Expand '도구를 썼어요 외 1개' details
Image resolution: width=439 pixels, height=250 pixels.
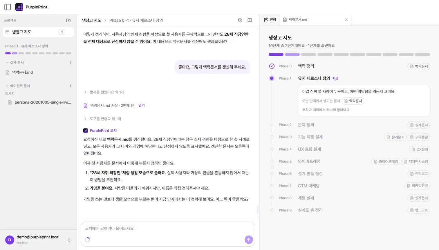102,119
